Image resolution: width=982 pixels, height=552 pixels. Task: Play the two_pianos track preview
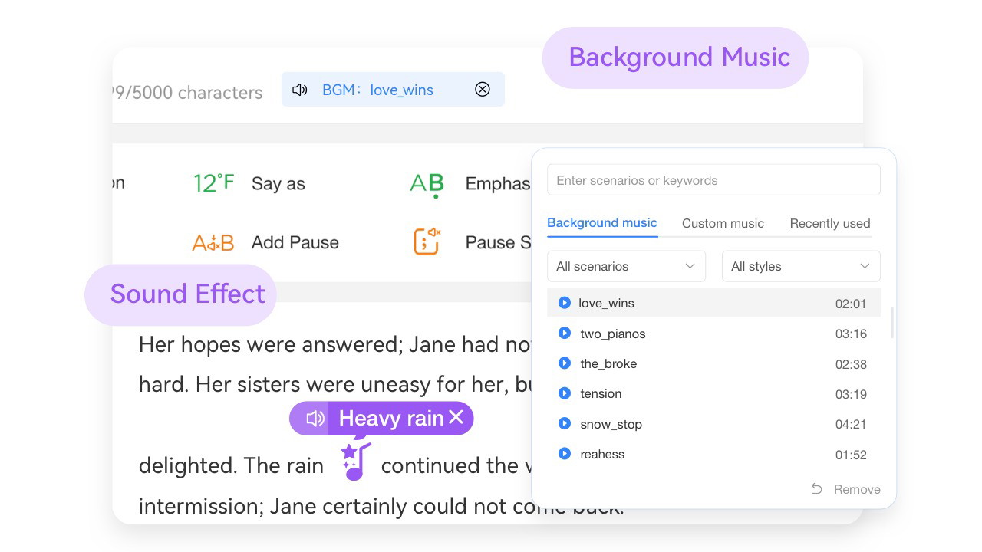pyautogui.click(x=564, y=333)
